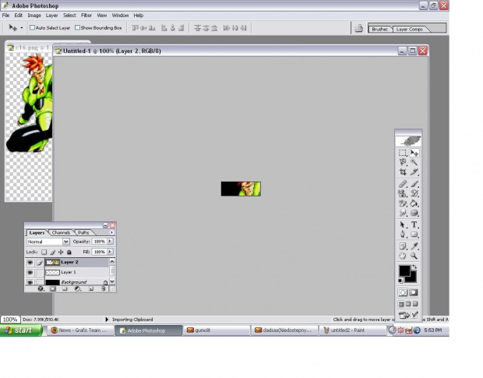This screenshot has height=378, width=483.
Task: Switch to untitled2 - Paint taskbar button
Action: click(x=352, y=330)
